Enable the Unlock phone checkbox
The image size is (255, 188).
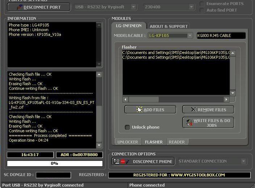point(128,127)
